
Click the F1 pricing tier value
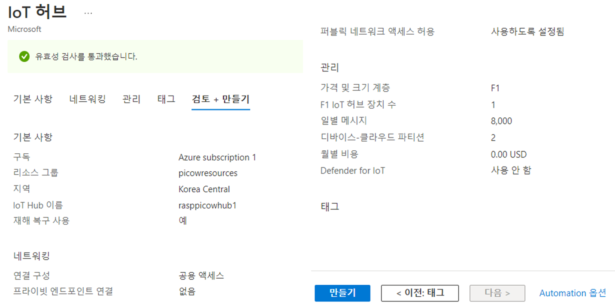pyautogui.click(x=495, y=88)
